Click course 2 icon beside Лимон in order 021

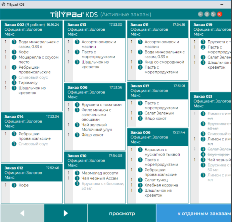pos(203,139)
